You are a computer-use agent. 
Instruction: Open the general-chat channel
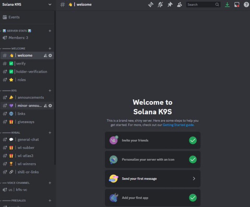(x=27, y=139)
